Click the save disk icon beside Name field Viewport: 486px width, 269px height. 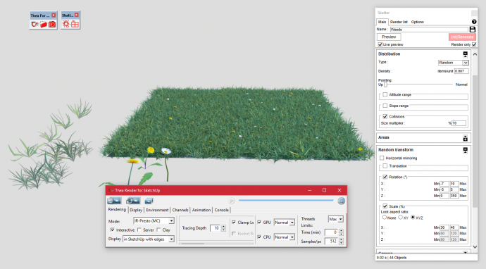click(x=473, y=30)
